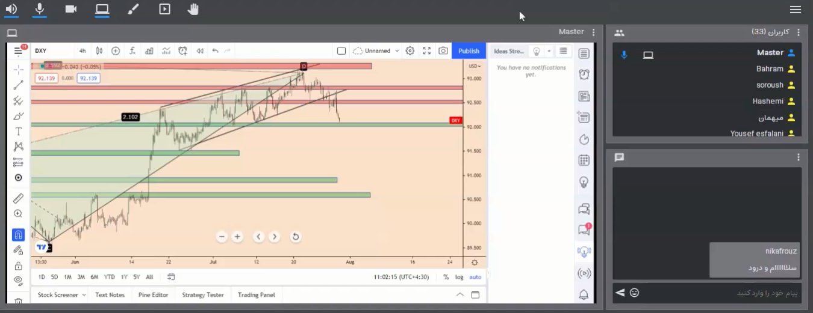Select the ruler measure tool
The width and height of the screenshot is (813, 313).
[18, 198]
